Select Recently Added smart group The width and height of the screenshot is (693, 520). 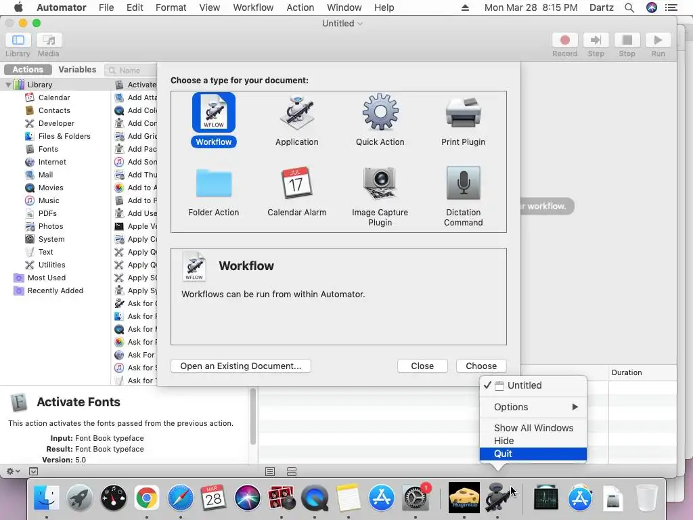tap(55, 290)
